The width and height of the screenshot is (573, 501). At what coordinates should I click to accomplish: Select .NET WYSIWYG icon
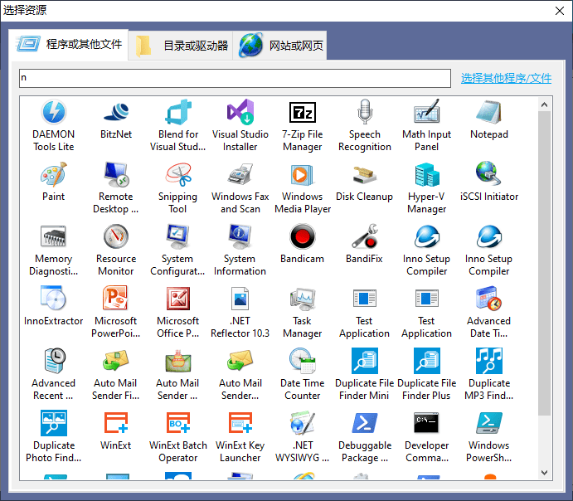coord(302,423)
